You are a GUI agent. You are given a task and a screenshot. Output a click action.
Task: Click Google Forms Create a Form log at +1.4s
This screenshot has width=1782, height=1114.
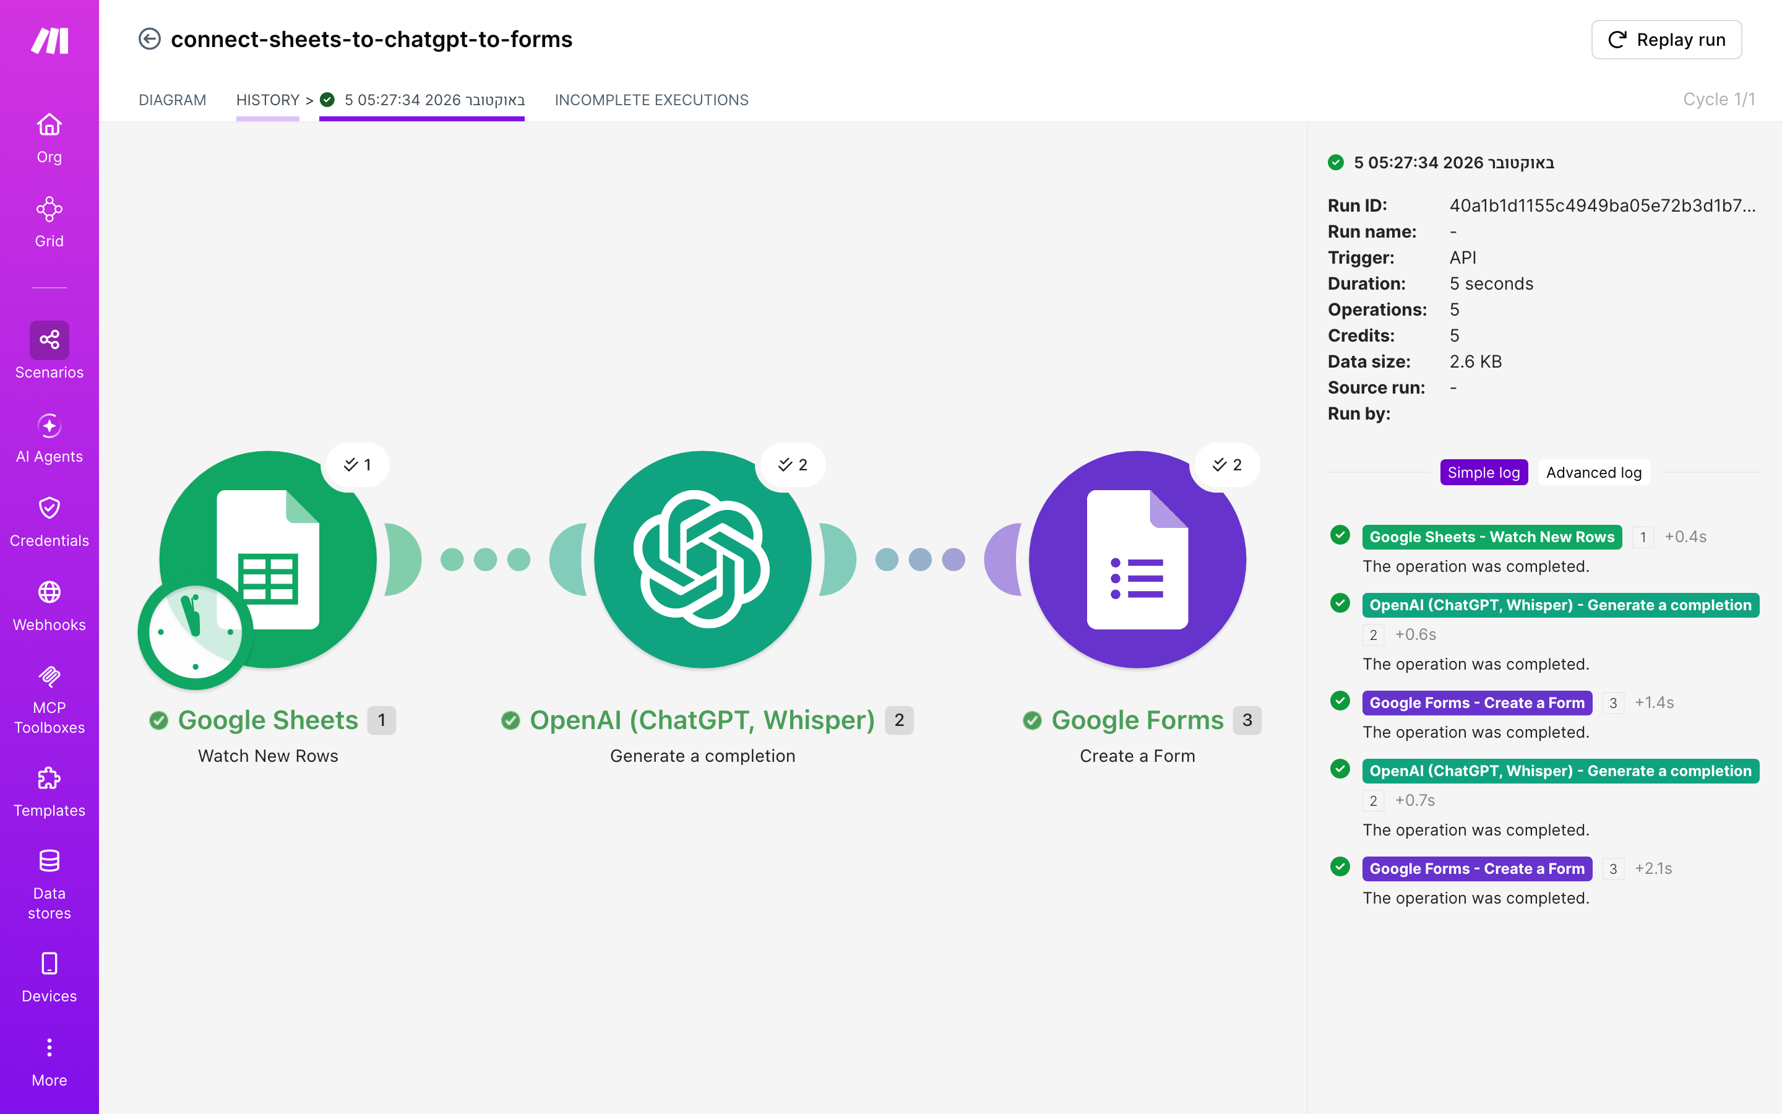(x=1476, y=703)
